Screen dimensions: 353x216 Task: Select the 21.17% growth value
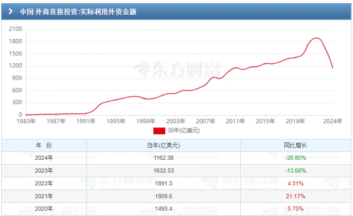tap(296, 196)
